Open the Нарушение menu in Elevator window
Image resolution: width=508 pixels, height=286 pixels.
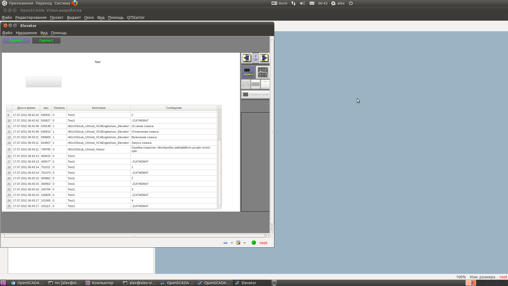[x=26, y=33]
